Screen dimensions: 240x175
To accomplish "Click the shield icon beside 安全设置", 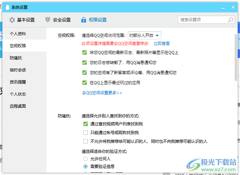I will click(48, 20).
